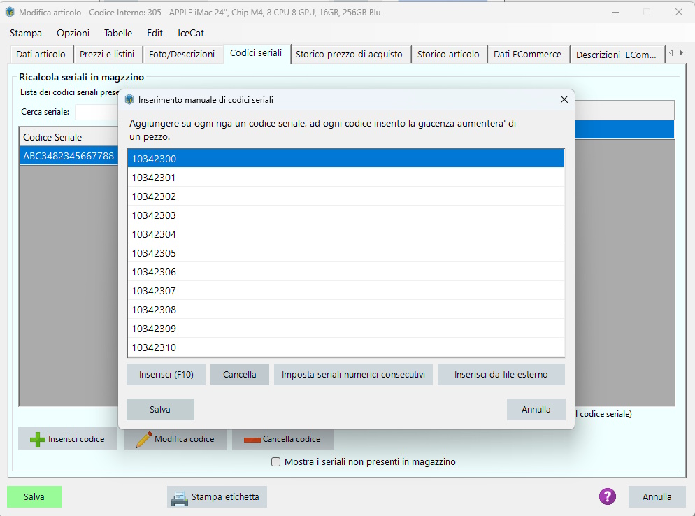This screenshot has height=516, width=695.
Task: Open help with purple question mark icon
Action: (x=607, y=496)
